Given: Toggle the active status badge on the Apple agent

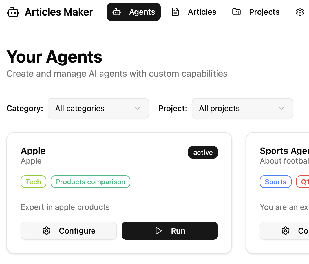Looking at the screenshot, I should point(203,152).
